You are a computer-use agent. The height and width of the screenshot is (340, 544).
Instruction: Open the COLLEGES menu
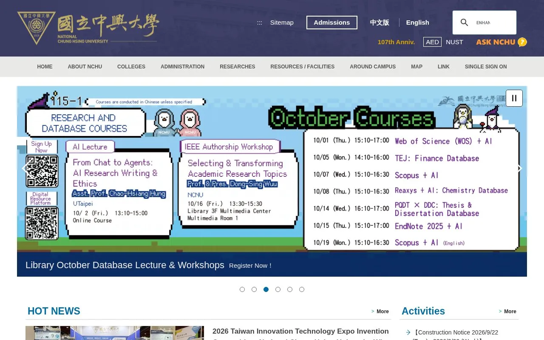pyautogui.click(x=131, y=67)
